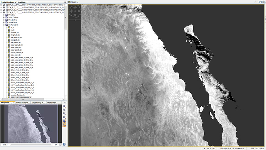Screen dimensions: 266x150
Task: Click the cloud_fraction_tx tie-point grid icon
Action: 9,52
